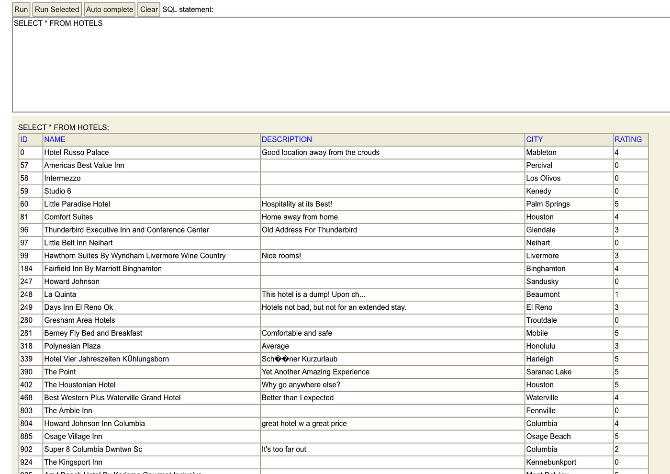Sort results by the ID column header
This screenshot has height=474, width=670.
[24, 139]
